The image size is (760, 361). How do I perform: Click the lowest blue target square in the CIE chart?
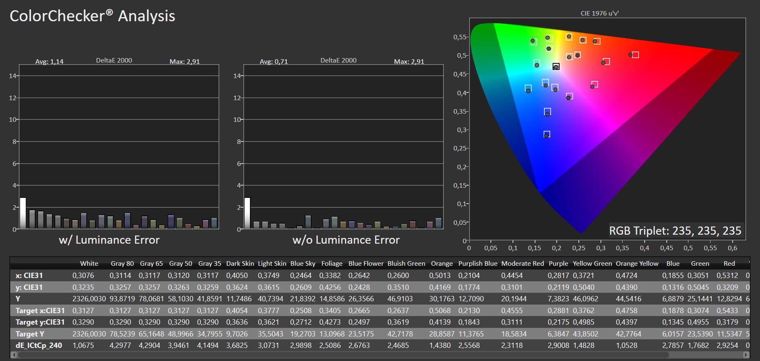(x=547, y=134)
